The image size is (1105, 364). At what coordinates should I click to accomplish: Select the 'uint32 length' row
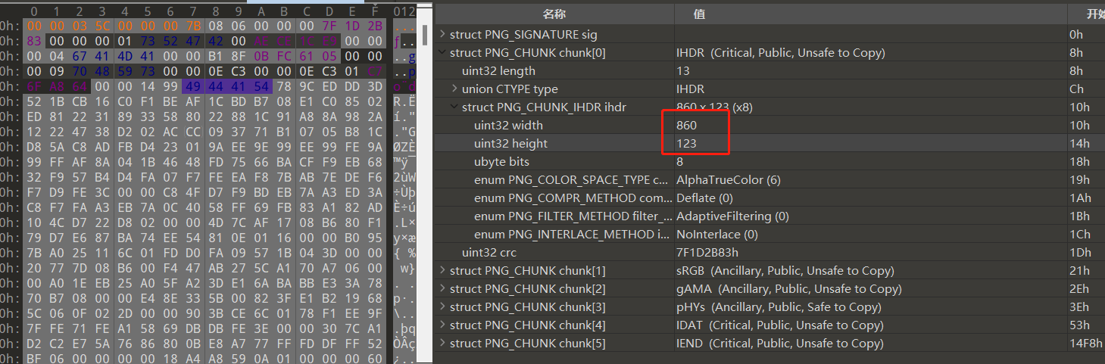point(769,70)
